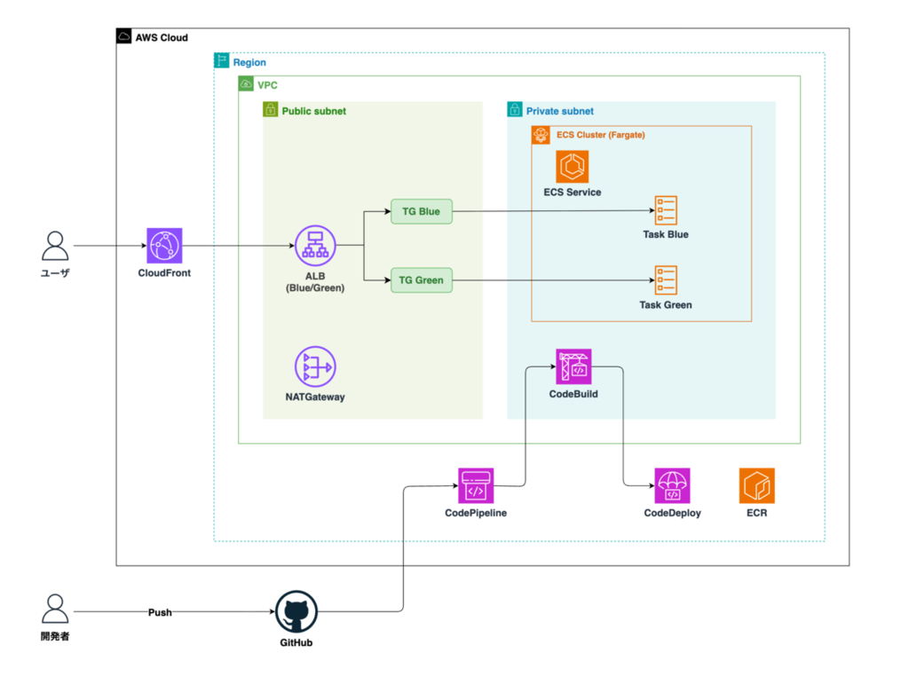The image size is (909, 677).
Task: Click the GitHub label text
Action: pyautogui.click(x=296, y=642)
